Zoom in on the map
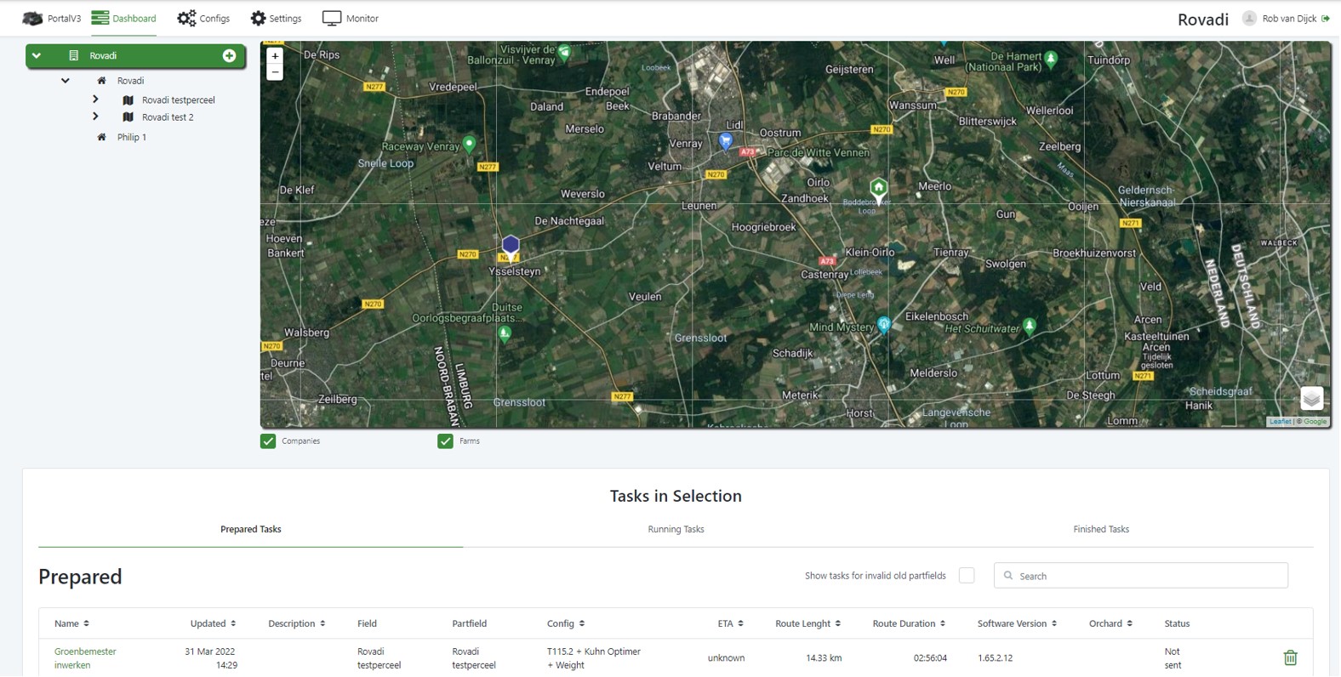This screenshot has width=1341, height=677. (x=275, y=56)
